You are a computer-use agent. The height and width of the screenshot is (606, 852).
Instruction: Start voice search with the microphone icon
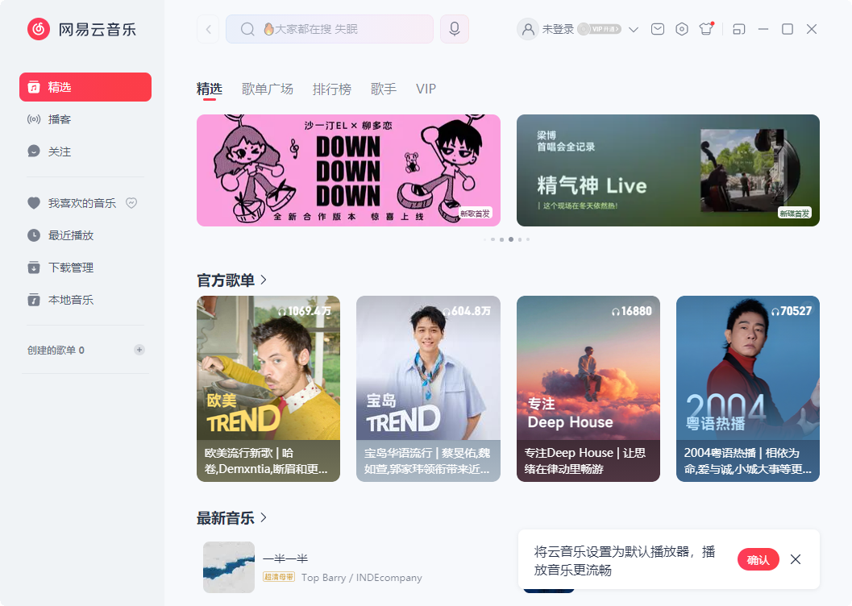point(454,28)
